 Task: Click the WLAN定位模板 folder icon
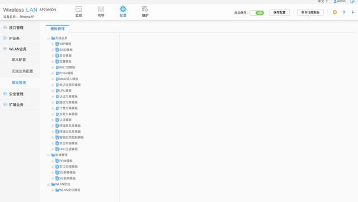(57, 190)
